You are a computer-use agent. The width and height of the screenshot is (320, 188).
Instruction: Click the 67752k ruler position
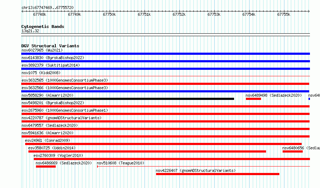tap(179, 14)
